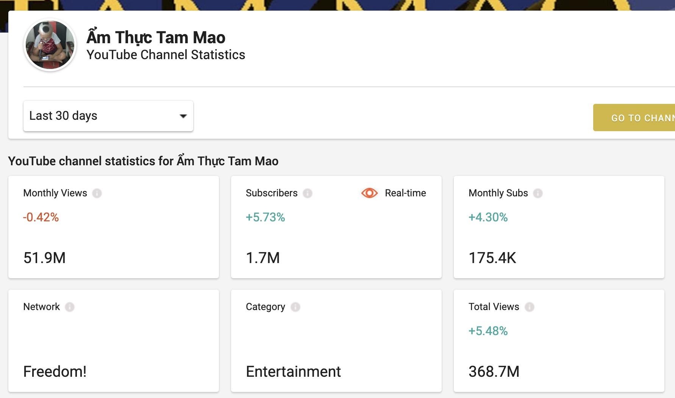Open the Freedom! network link
The height and width of the screenshot is (398, 675).
tap(55, 371)
